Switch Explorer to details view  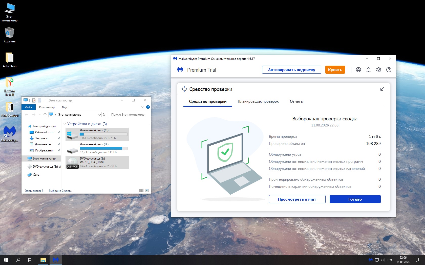click(141, 191)
